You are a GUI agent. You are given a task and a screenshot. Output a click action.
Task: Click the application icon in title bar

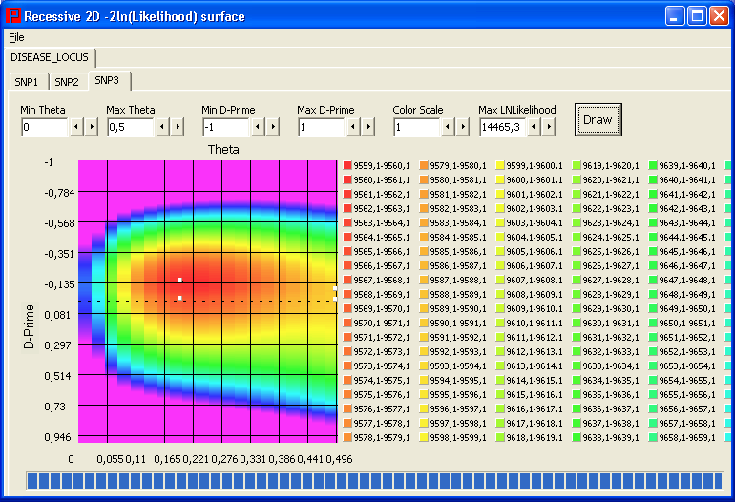[13, 16]
